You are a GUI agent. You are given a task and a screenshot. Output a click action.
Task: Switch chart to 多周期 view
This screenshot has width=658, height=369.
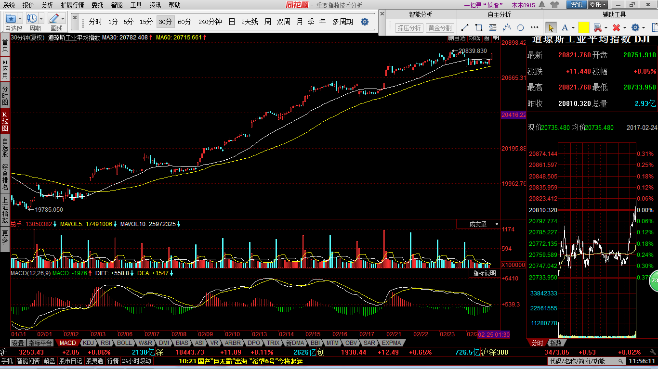tap(342, 22)
